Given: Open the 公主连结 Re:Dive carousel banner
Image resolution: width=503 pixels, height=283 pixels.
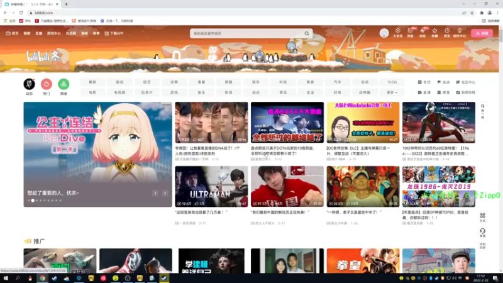Looking at the screenshot, I should (97, 154).
